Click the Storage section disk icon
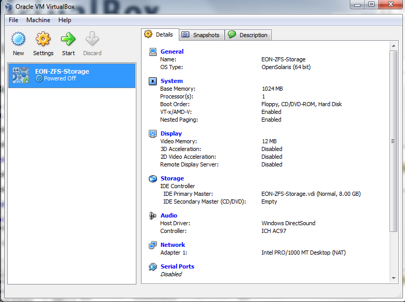405x302 pixels. click(x=153, y=178)
